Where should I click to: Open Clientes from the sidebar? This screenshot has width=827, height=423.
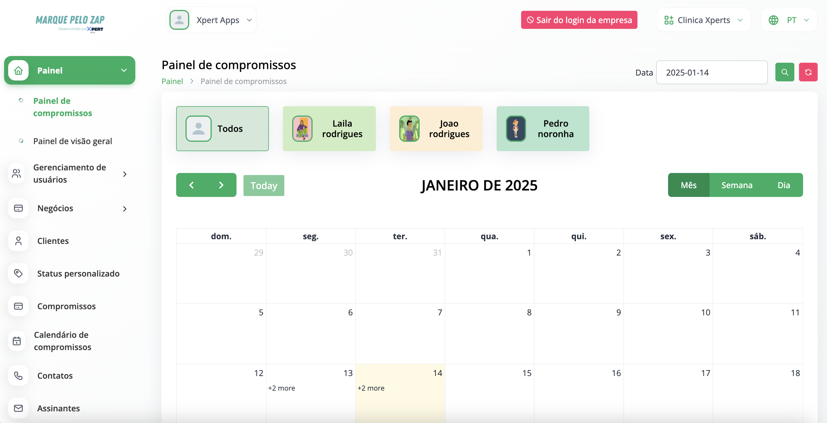point(53,241)
